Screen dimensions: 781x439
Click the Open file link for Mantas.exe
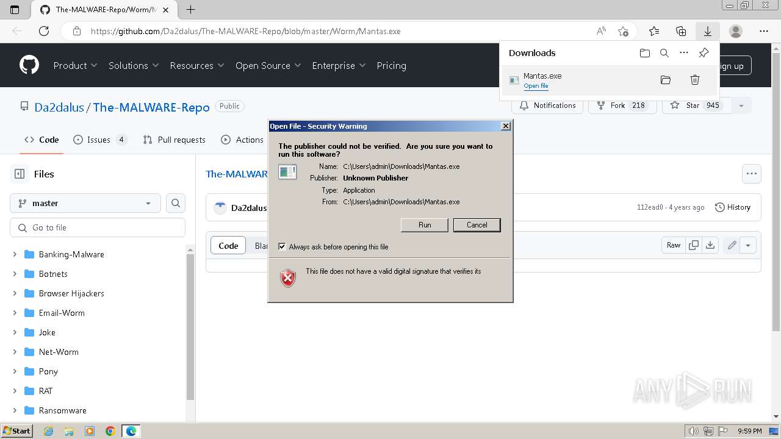[536, 86]
